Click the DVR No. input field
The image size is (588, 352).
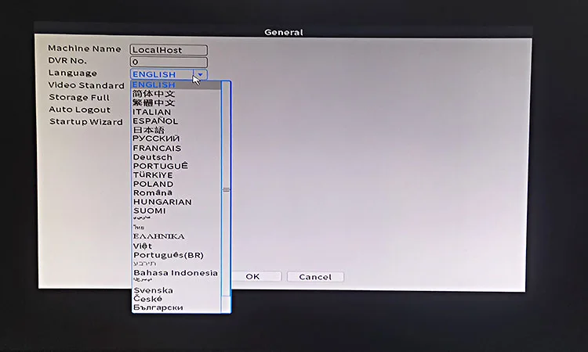[x=169, y=62]
